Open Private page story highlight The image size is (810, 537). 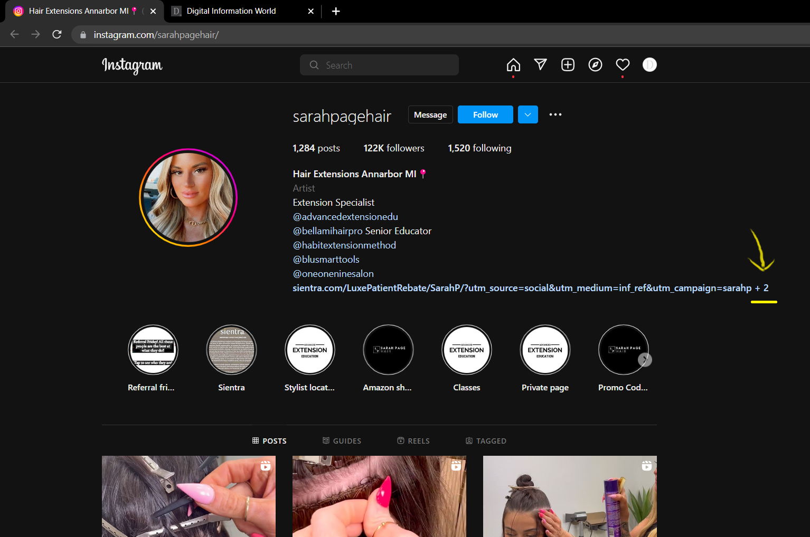pos(545,350)
